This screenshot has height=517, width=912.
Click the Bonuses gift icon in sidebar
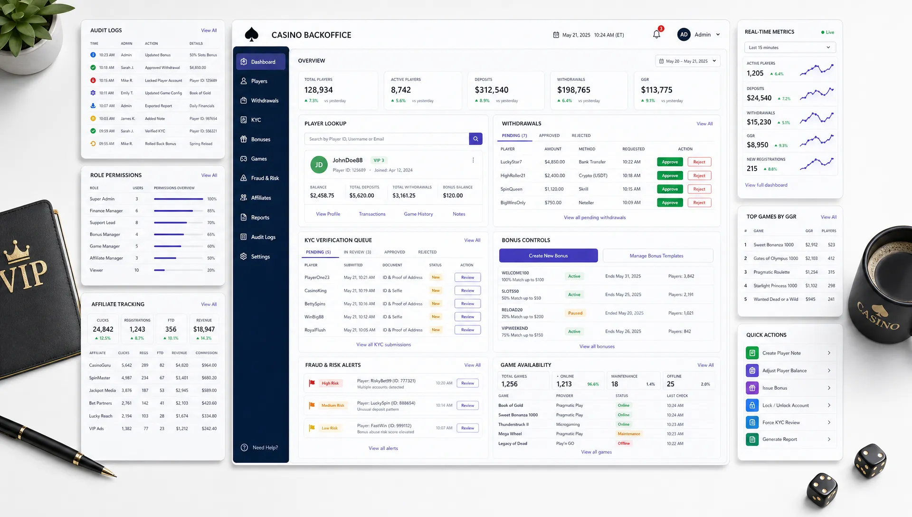(244, 139)
